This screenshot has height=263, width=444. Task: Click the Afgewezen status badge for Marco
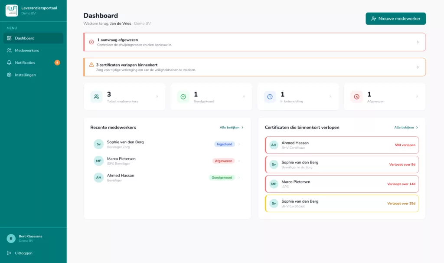click(x=223, y=161)
